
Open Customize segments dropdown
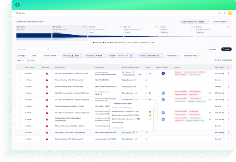[x=221, y=22]
